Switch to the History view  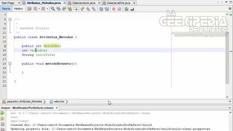(19, 9)
